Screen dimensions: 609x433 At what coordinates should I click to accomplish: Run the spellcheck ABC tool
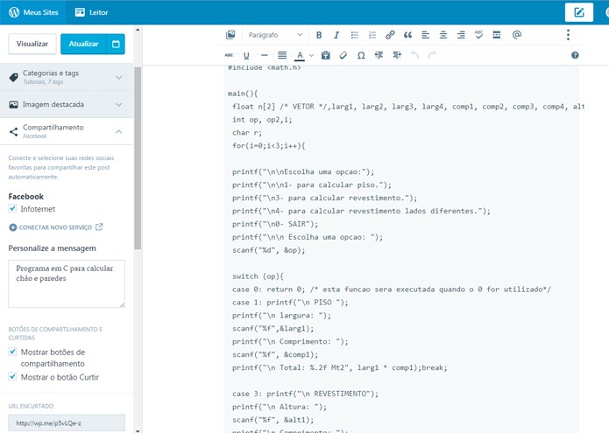[x=478, y=35]
